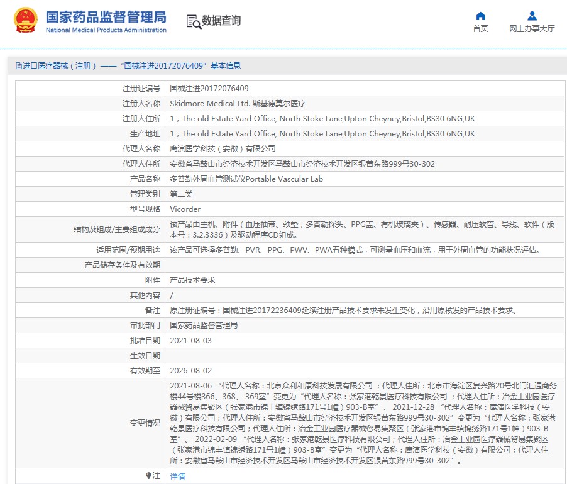This screenshot has width=567, height=484.
Task: Click the 结构及组成 description text
Action: [x=361, y=229]
